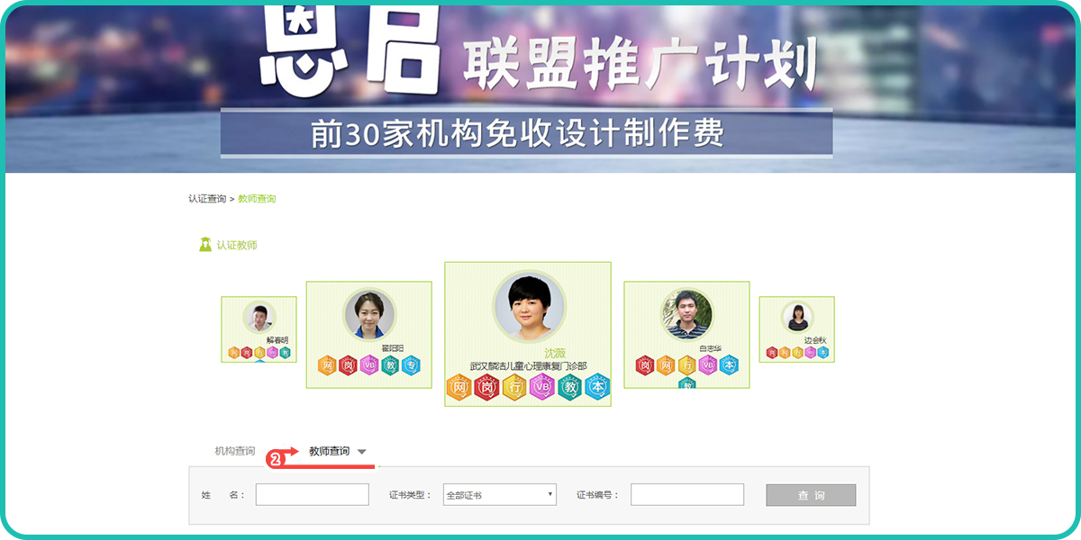Click the orange 网 badge under 沈薇
The image size is (1081, 540).
(459, 387)
